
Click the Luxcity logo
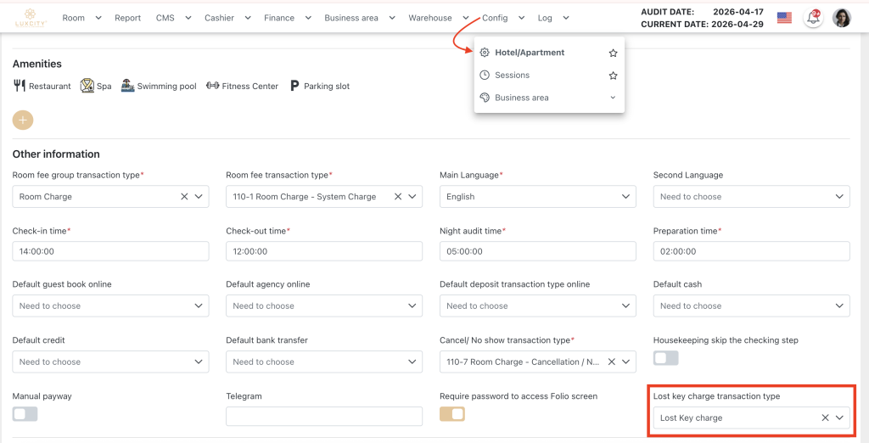click(30, 18)
